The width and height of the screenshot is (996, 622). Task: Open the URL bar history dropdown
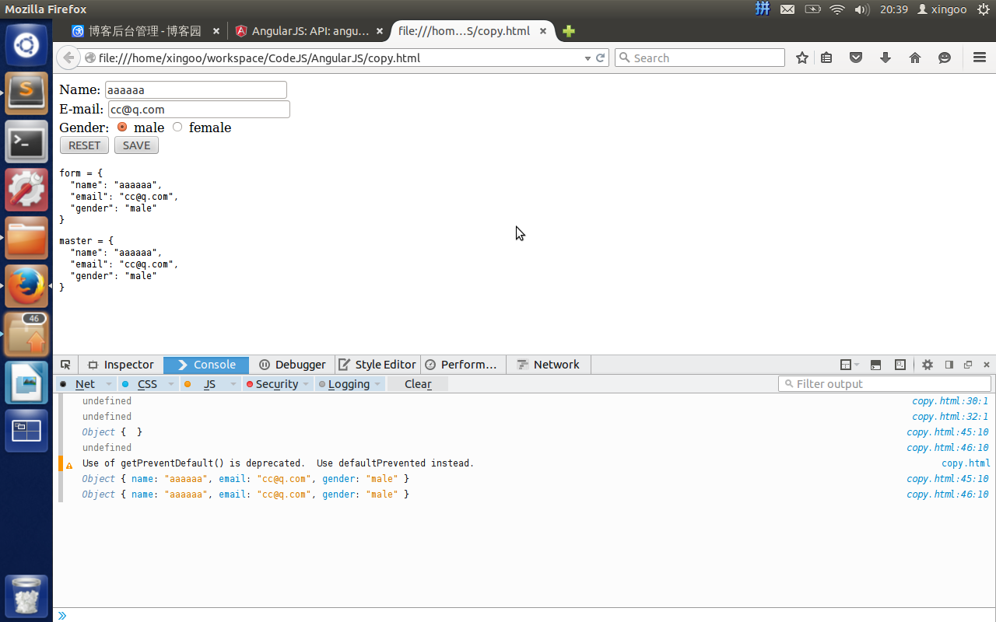click(587, 58)
